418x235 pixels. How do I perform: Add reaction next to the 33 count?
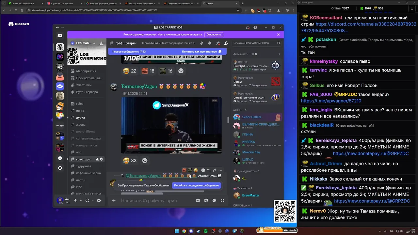(145, 160)
